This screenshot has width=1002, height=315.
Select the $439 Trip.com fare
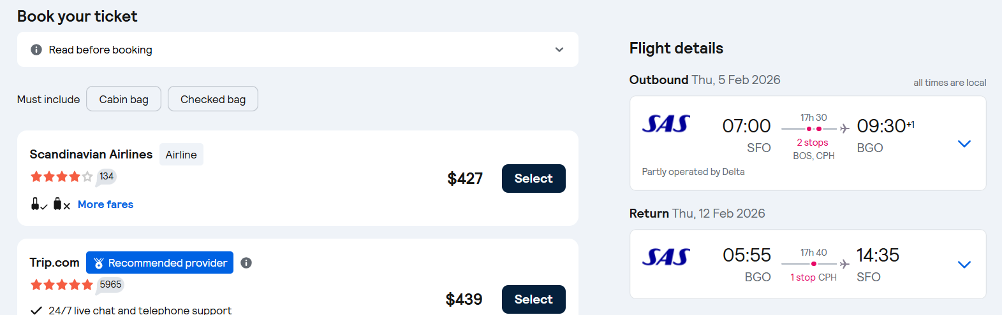click(x=533, y=299)
